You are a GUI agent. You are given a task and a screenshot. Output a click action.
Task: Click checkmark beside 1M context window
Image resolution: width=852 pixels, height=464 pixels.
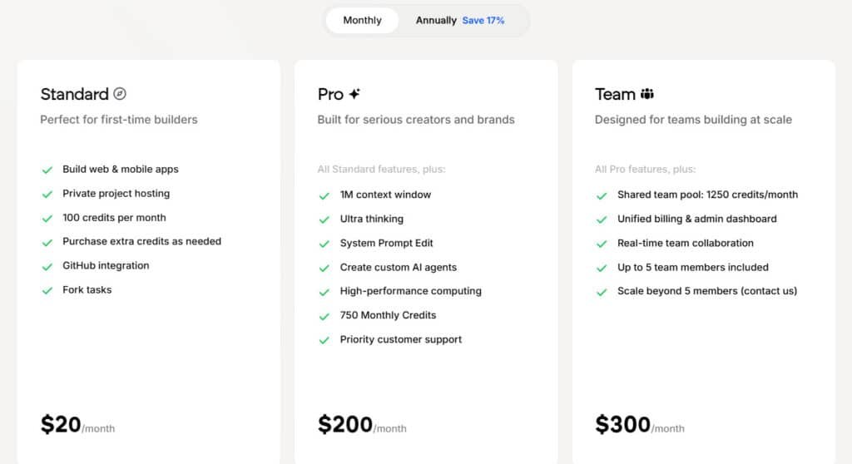click(x=324, y=195)
